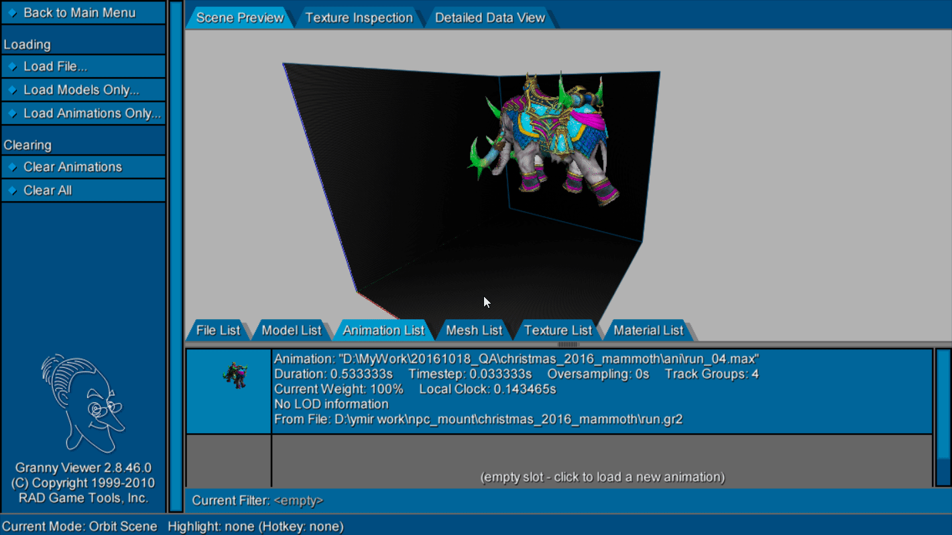This screenshot has width=952, height=535.
Task: Choose Load Models Only...
Action: (x=83, y=90)
